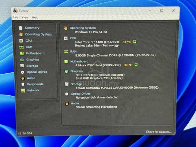Viewport: 196px width, 147px height.
Task: Go to the RAM section in sidebar
Action: coord(29,47)
